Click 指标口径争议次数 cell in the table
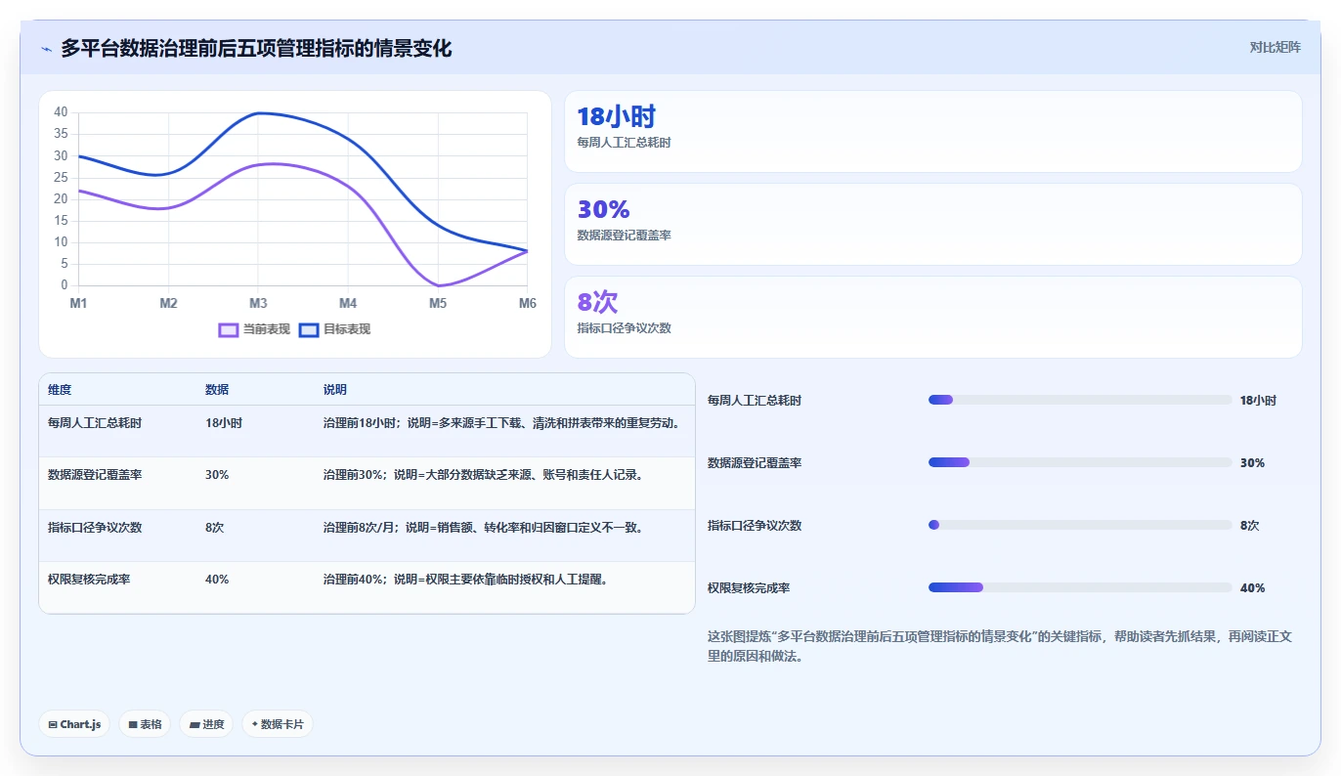Screen dimensions: 1341x776 point(95,527)
